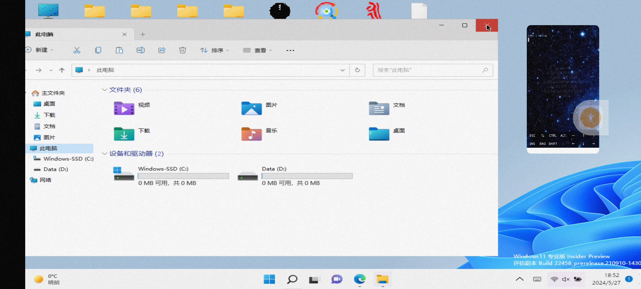Click the Cut scissors icon in toolbar
Screen dimensions: 641x289
[77, 50]
